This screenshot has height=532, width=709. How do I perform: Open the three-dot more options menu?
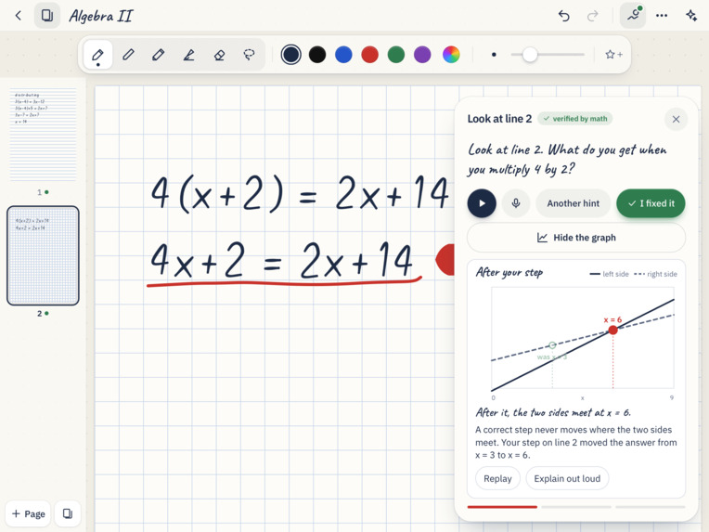click(x=662, y=16)
